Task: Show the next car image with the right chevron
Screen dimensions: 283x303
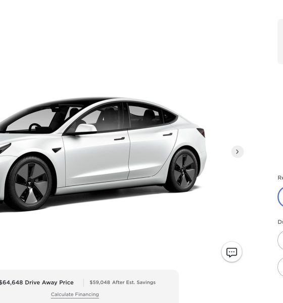Action: (238, 151)
